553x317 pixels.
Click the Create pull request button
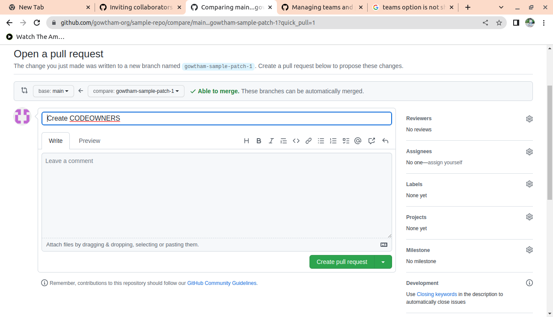pos(342,262)
